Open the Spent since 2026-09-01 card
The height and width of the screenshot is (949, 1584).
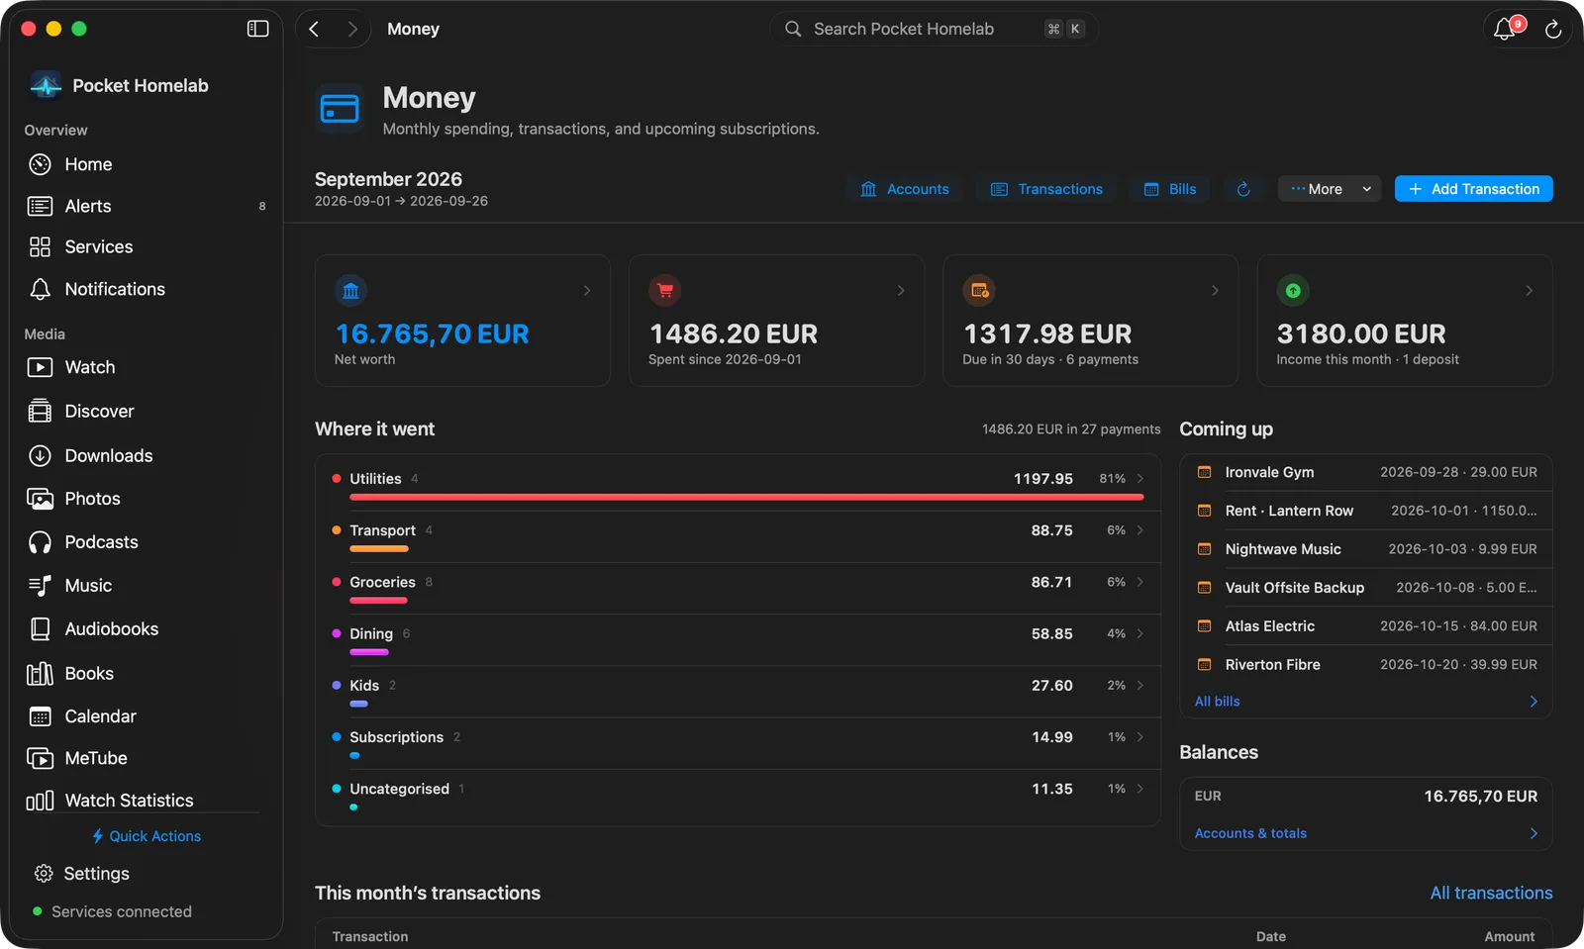point(776,321)
